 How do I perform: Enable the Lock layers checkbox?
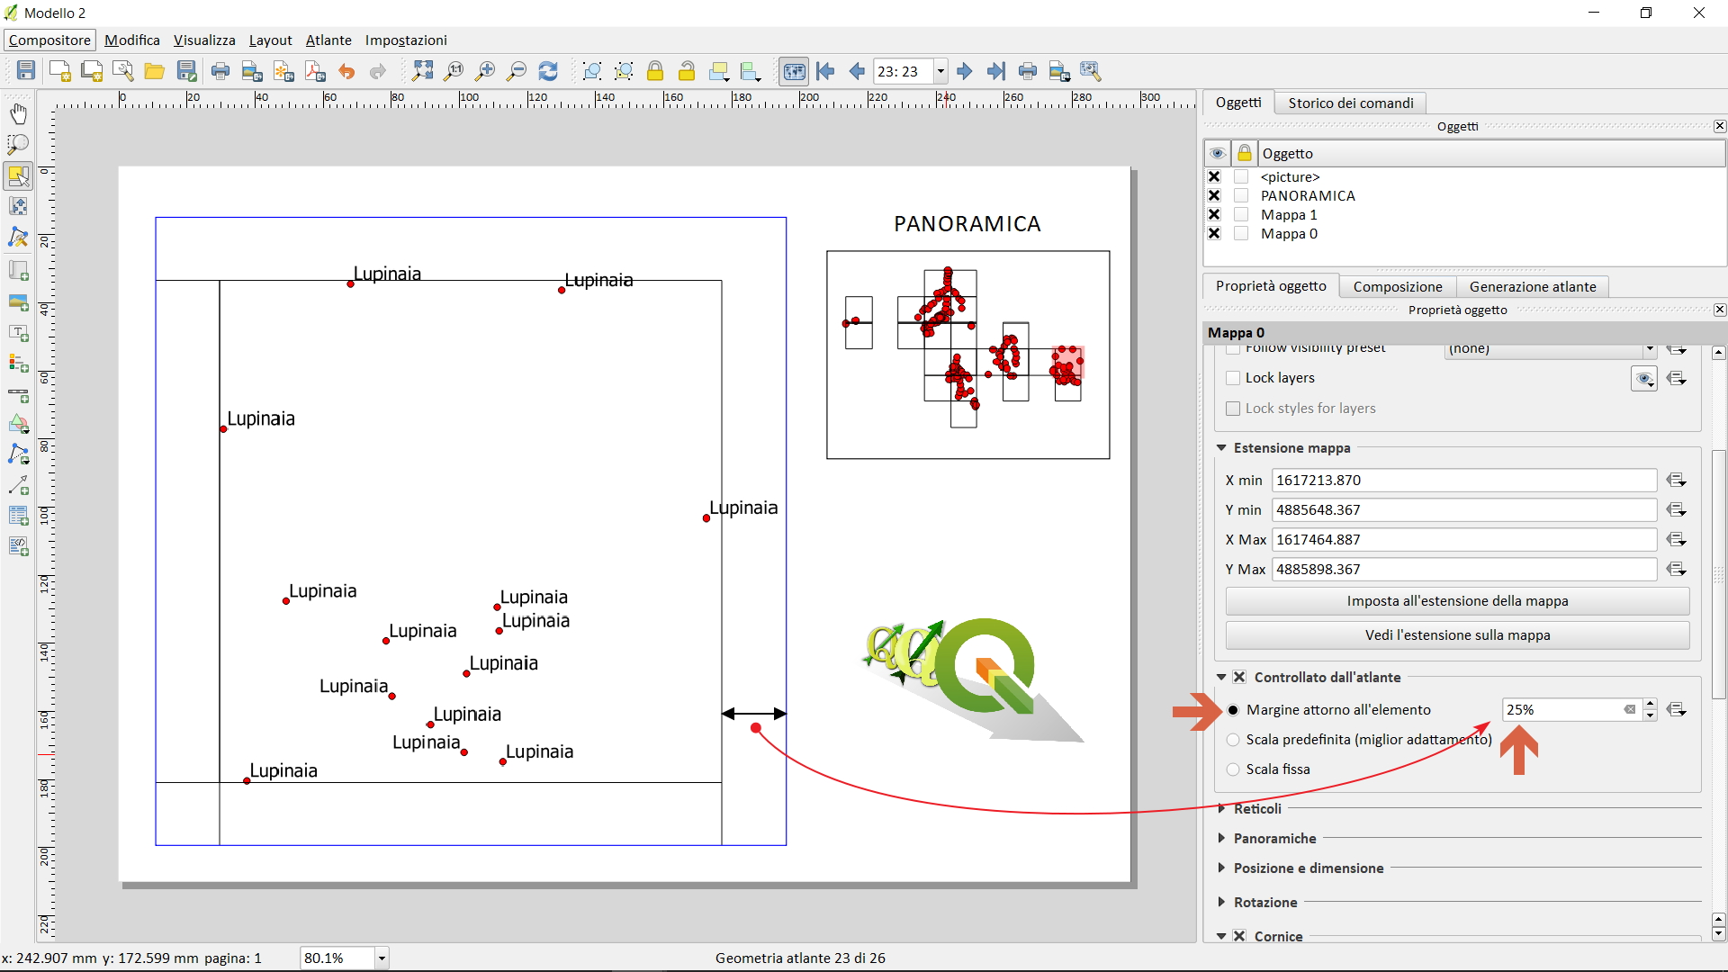1233,378
